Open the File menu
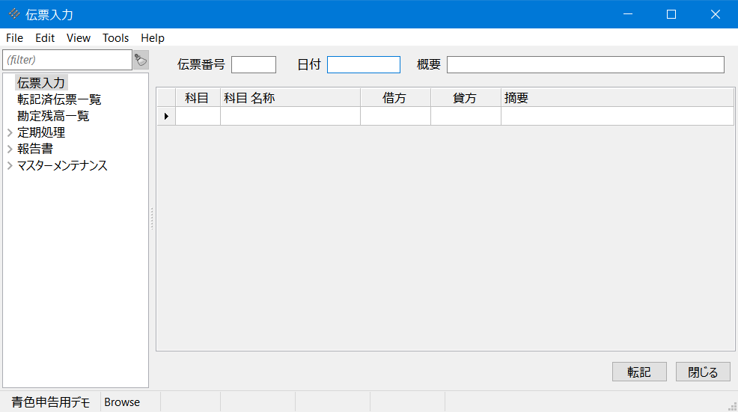Image resolution: width=738 pixels, height=412 pixels. (x=14, y=38)
